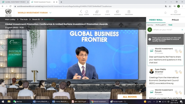Screen dimensions: 185x104
Task: Open the B Wallet icon
Action: pos(97,12)
